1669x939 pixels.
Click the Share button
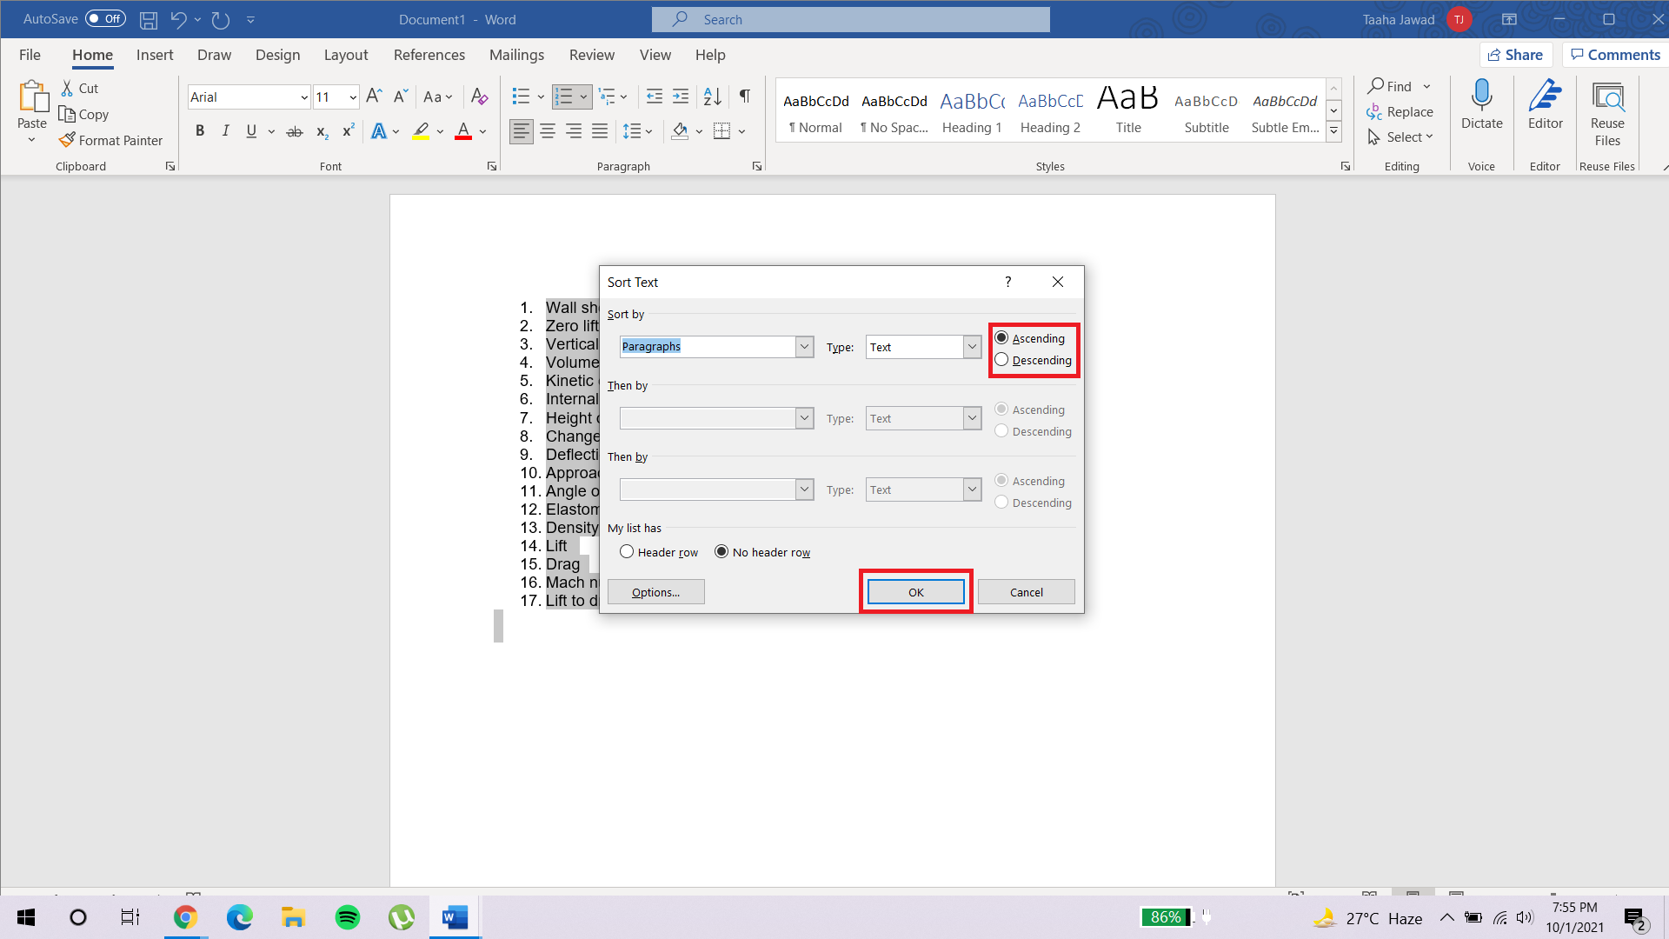(x=1515, y=55)
